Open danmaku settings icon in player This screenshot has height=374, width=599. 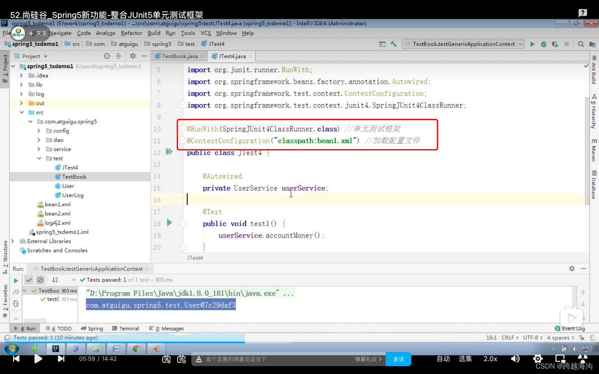click(x=181, y=359)
